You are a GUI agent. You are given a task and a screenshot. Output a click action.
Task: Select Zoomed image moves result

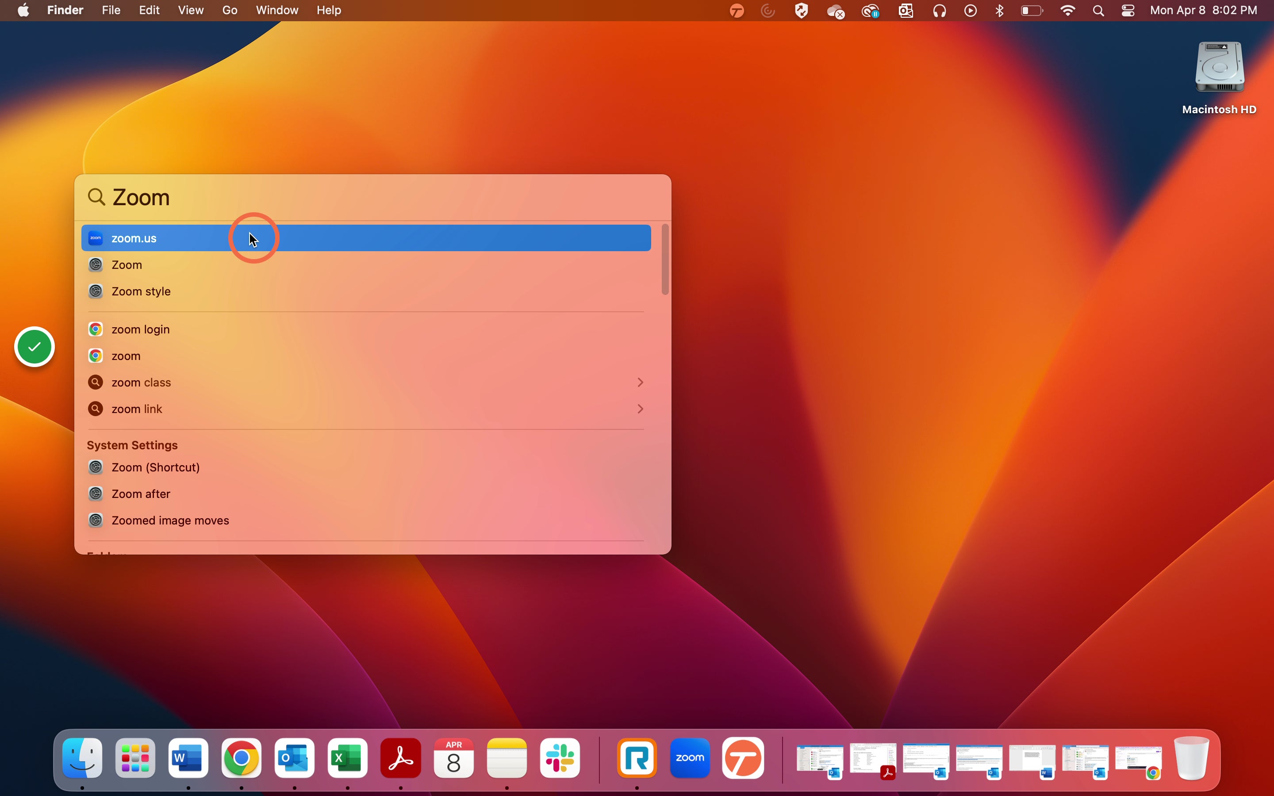pyautogui.click(x=366, y=520)
